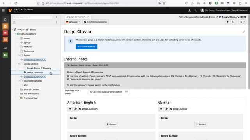Viewport: 250px width, 140px height.
Task: Open the Language Comparison view dropdown
Action: point(78,17)
